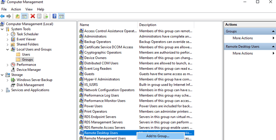Select the Remote Management Users group
The height and width of the screenshot is (140, 276).
tap(105, 138)
